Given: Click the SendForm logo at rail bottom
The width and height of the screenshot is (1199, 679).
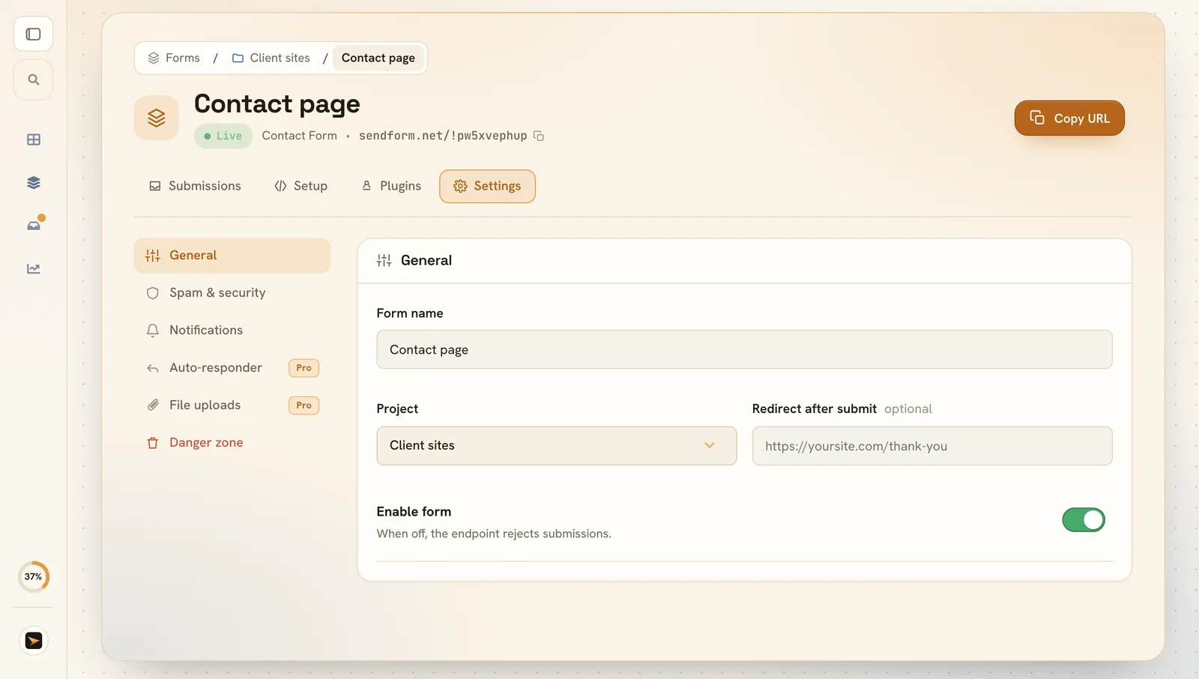Looking at the screenshot, I should pyautogui.click(x=34, y=641).
